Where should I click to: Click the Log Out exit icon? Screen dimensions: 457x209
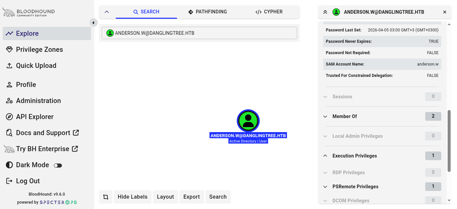click(x=9, y=181)
